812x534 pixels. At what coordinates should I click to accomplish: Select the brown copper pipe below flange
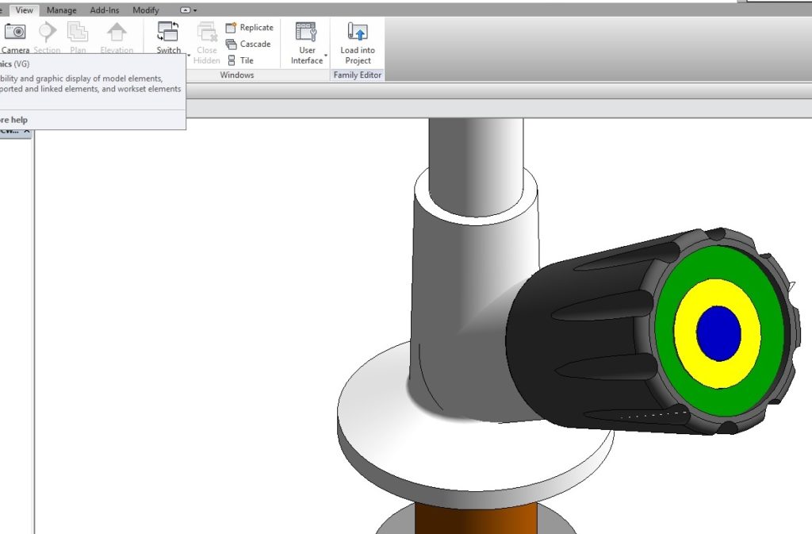[476, 518]
